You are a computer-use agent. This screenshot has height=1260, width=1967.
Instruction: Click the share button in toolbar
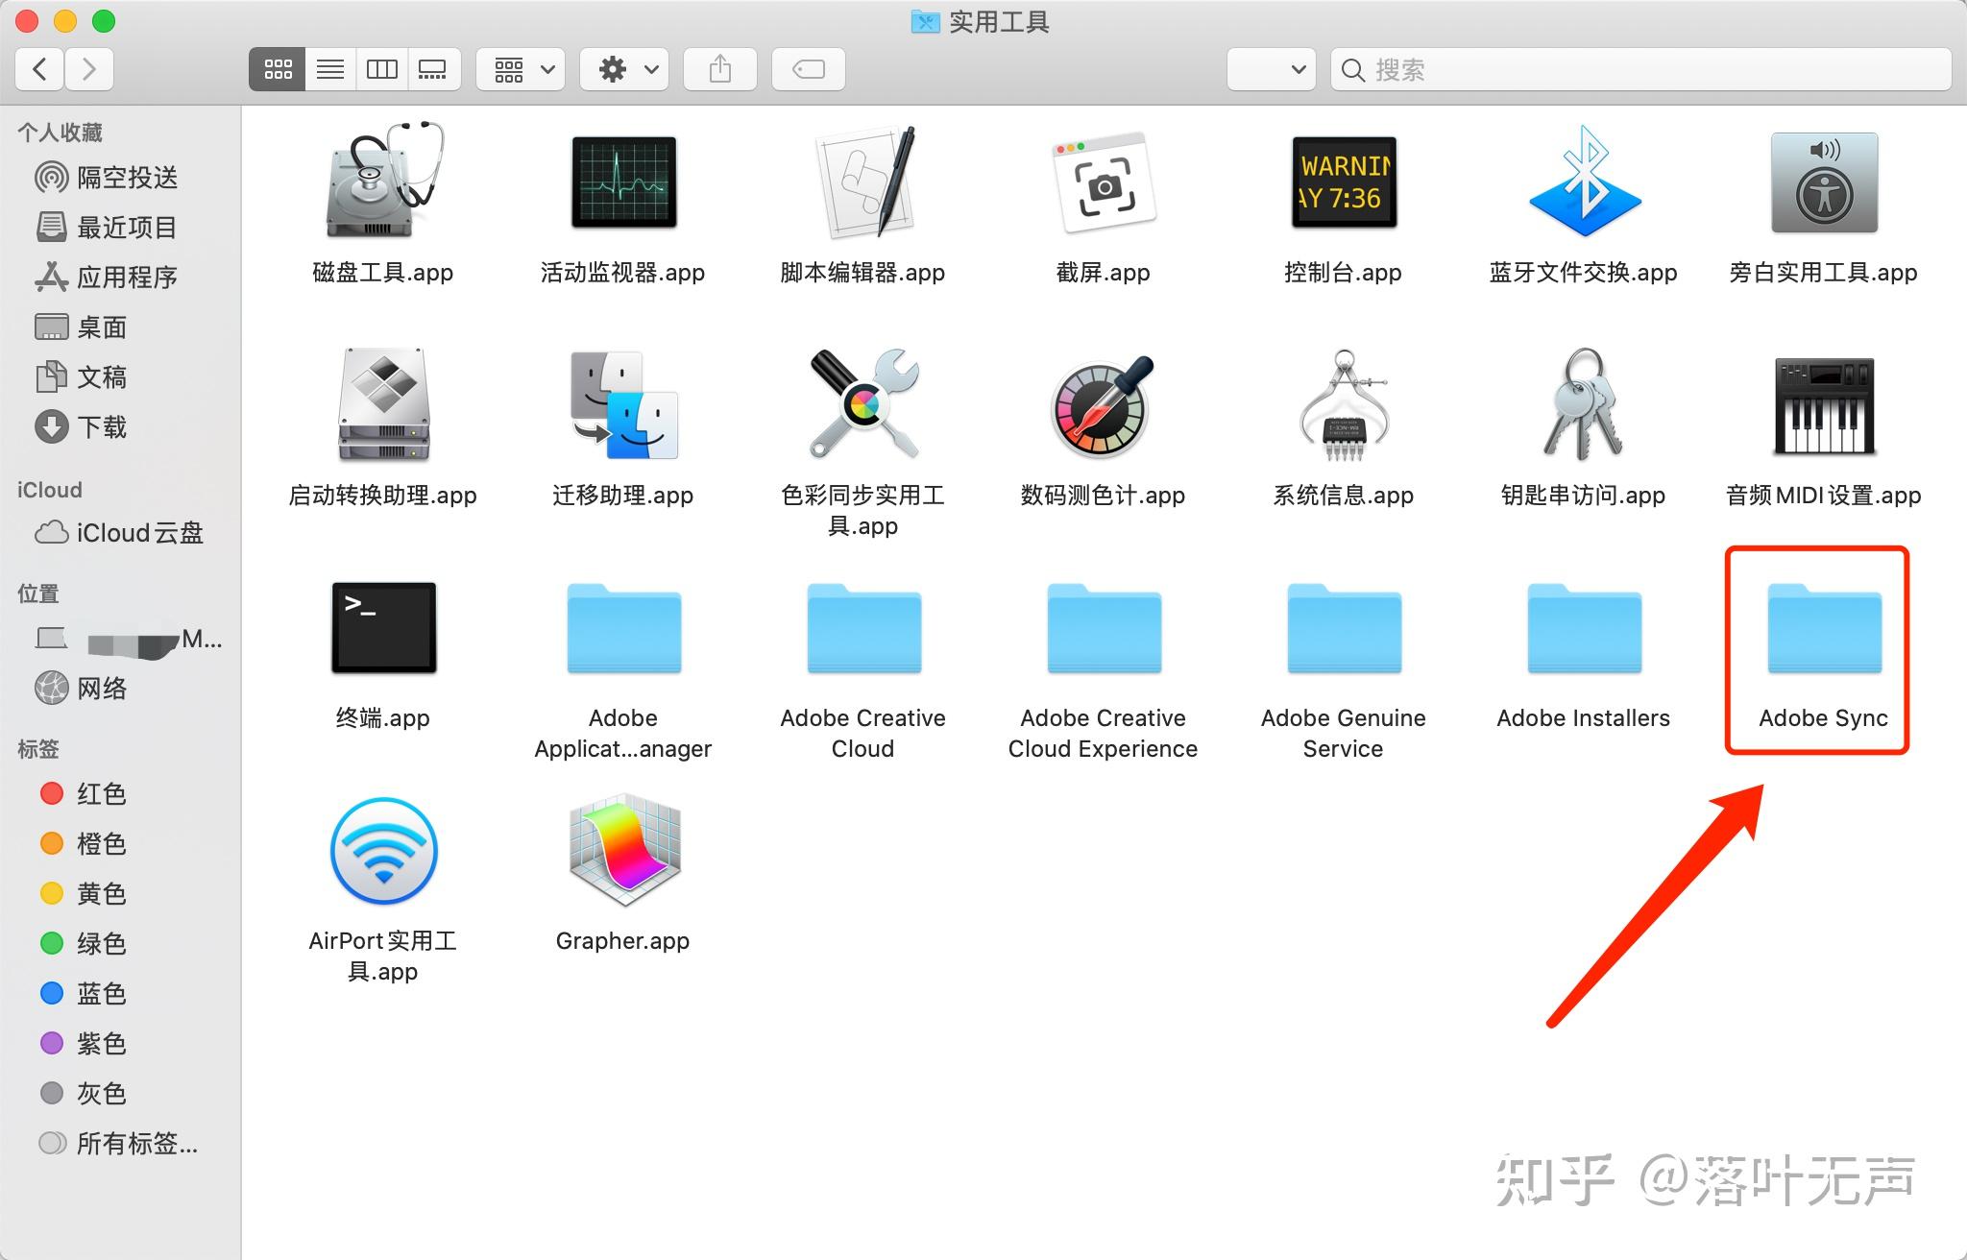(x=720, y=69)
